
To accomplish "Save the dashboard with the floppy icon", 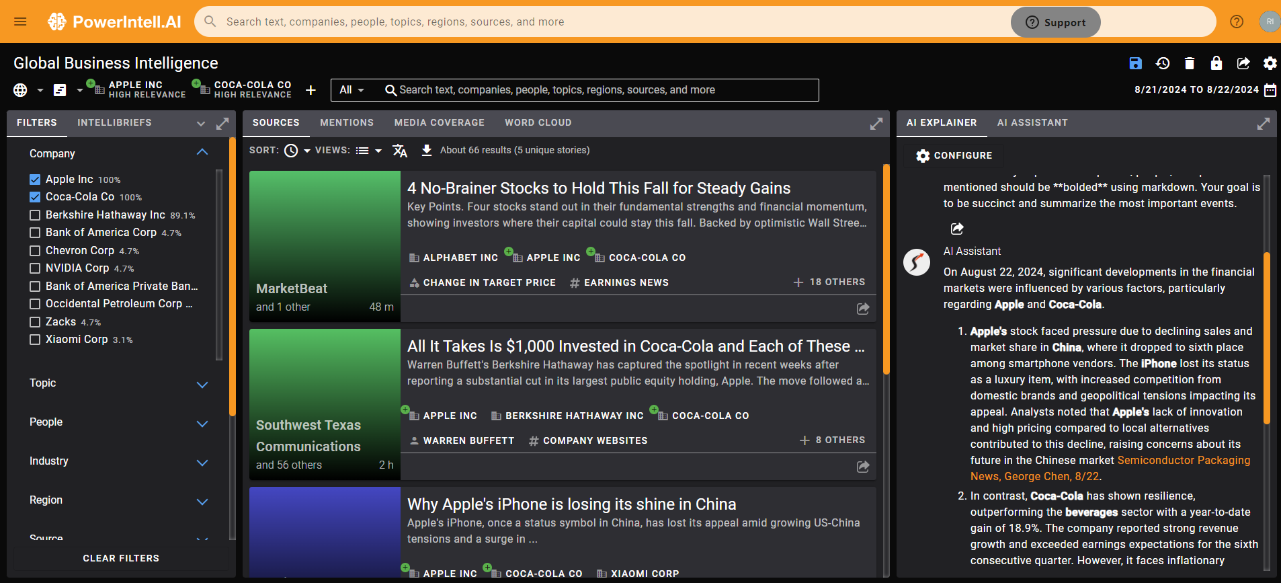I will (x=1136, y=63).
